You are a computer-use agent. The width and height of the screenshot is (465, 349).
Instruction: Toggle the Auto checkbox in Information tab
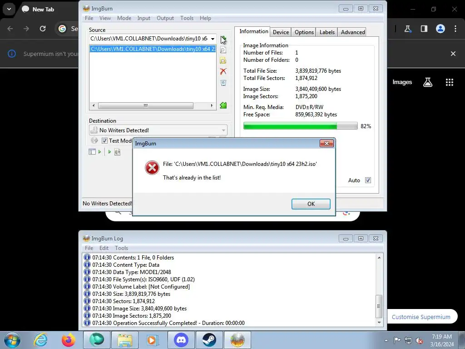click(x=368, y=180)
